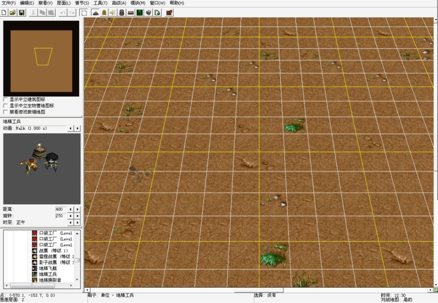Step 时辰 backward with left arrow
The image size is (438, 303).
coord(71,223)
